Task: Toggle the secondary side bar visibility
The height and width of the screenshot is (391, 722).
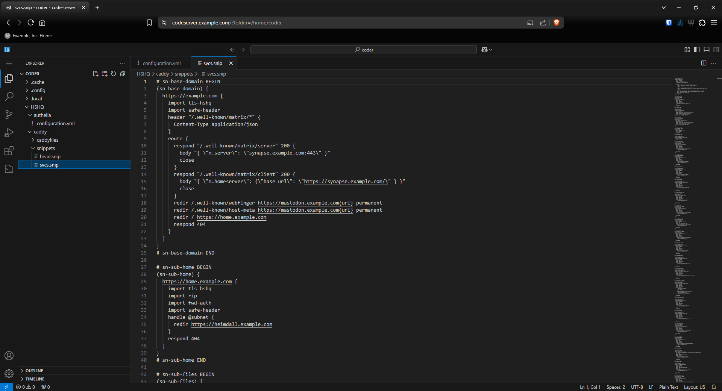Action: tap(716, 50)
